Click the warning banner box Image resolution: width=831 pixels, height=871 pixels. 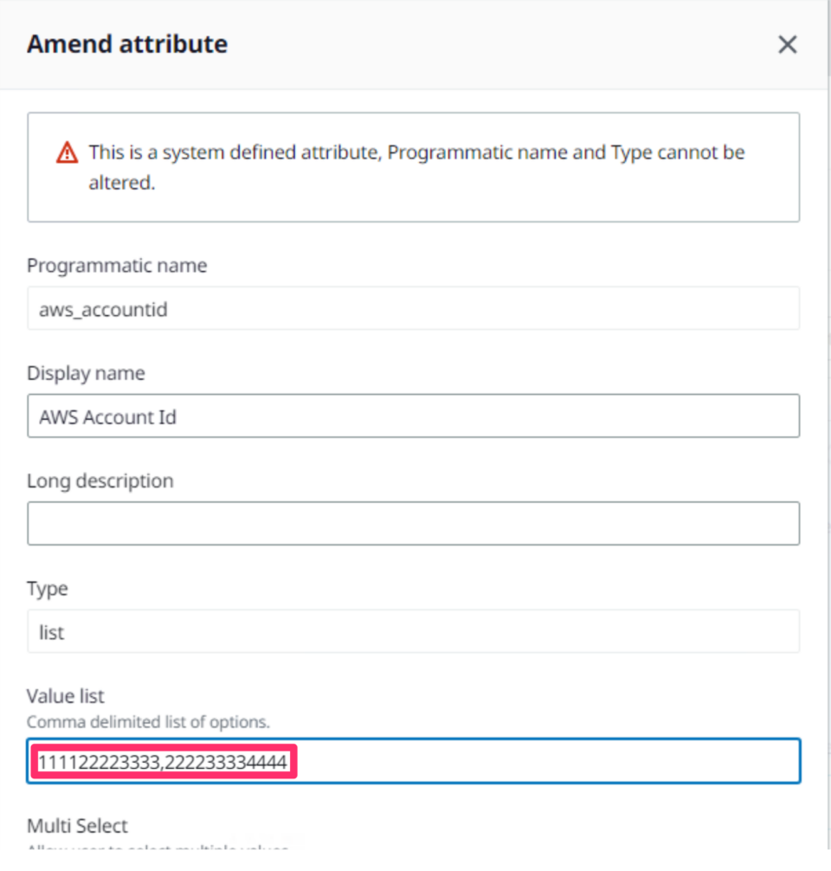coord(414,167)
